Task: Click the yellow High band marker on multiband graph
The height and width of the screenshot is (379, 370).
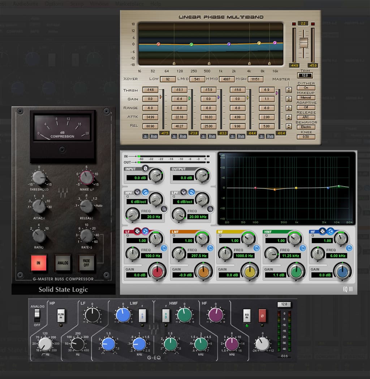Action: tap(259, 43)
